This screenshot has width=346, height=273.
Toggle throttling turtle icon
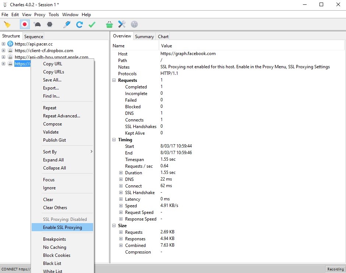click(37, 25)
